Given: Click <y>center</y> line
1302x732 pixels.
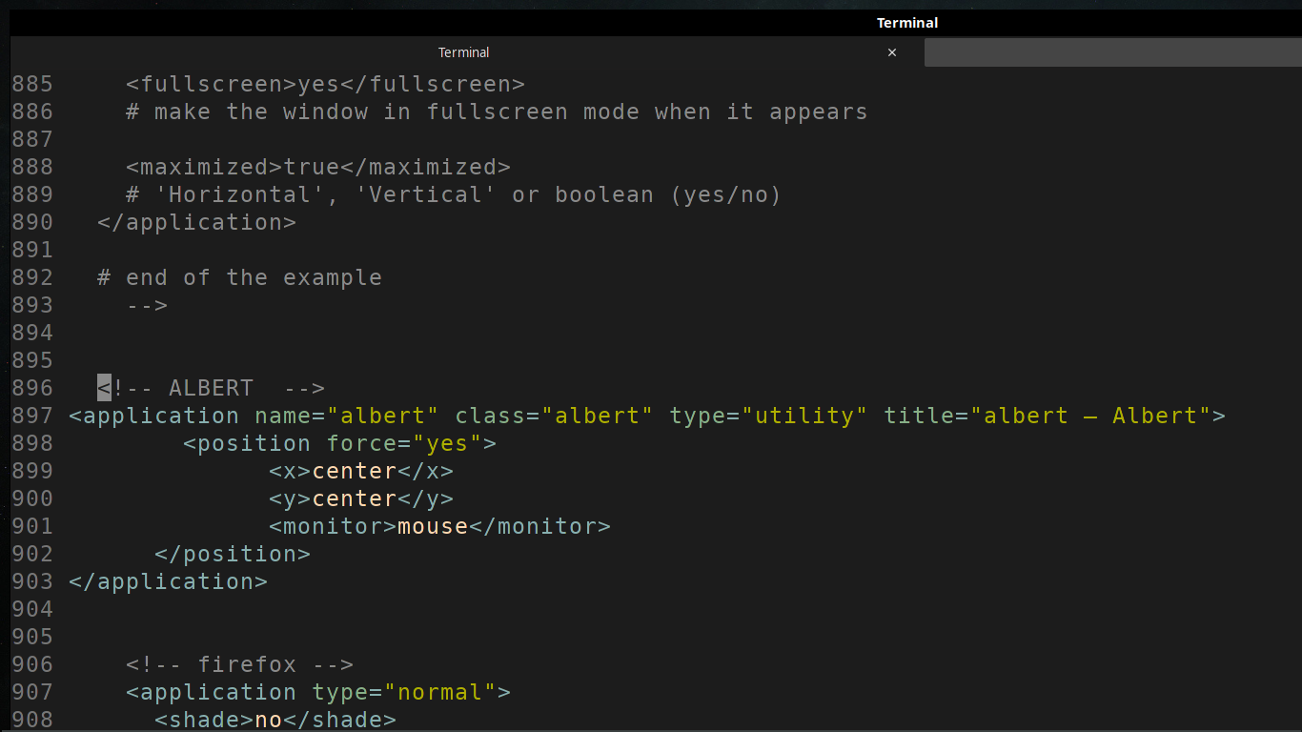Looking at the screenshot, I should (x=361, y=498).
